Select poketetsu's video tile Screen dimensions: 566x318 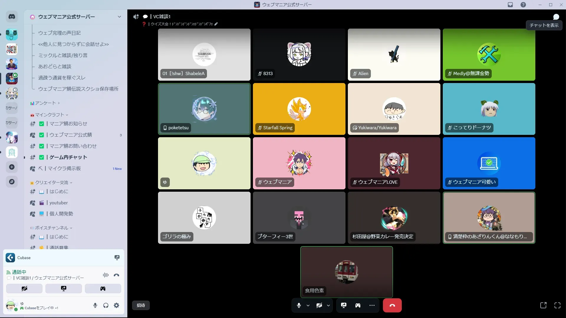[204, 109]
